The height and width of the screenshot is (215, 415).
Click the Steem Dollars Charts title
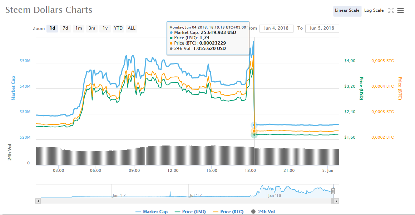49,10
